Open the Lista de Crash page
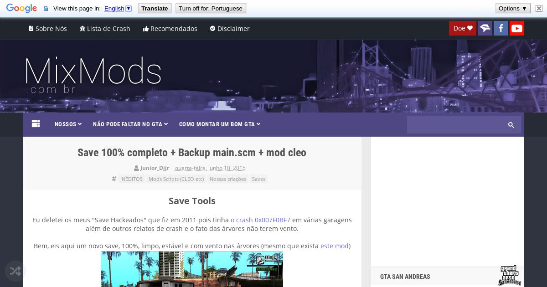The width and height of the screenshot is (547, 287). [x=105, y=28]
